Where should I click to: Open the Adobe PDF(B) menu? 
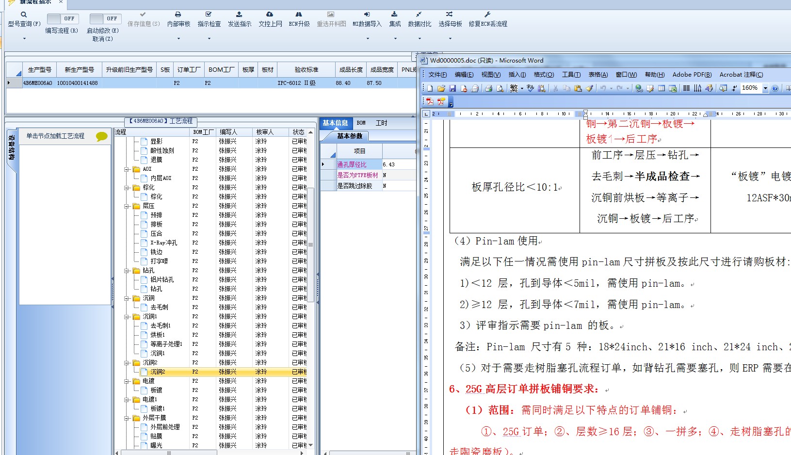pyautogui.click(x=692, y=75)
